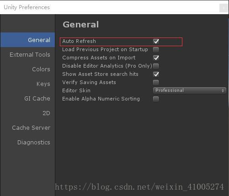Check Enable Alpha Numeric Sorting
The width and height of the screenshot is (229, 196).
[x=156, y=99]
